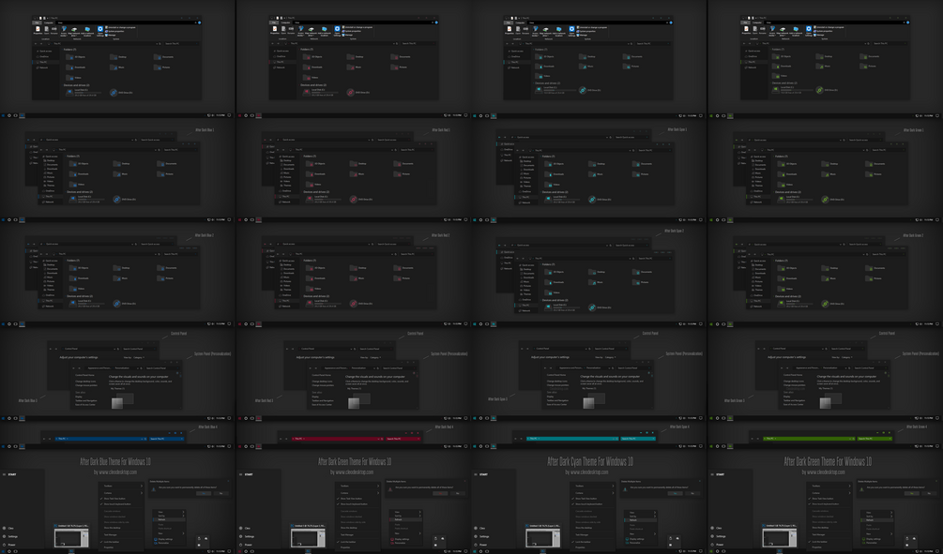The image size is (943, 554).
Task: Click Windows Start button on topmost blue taskbar
Action: (x=3, y=115)
